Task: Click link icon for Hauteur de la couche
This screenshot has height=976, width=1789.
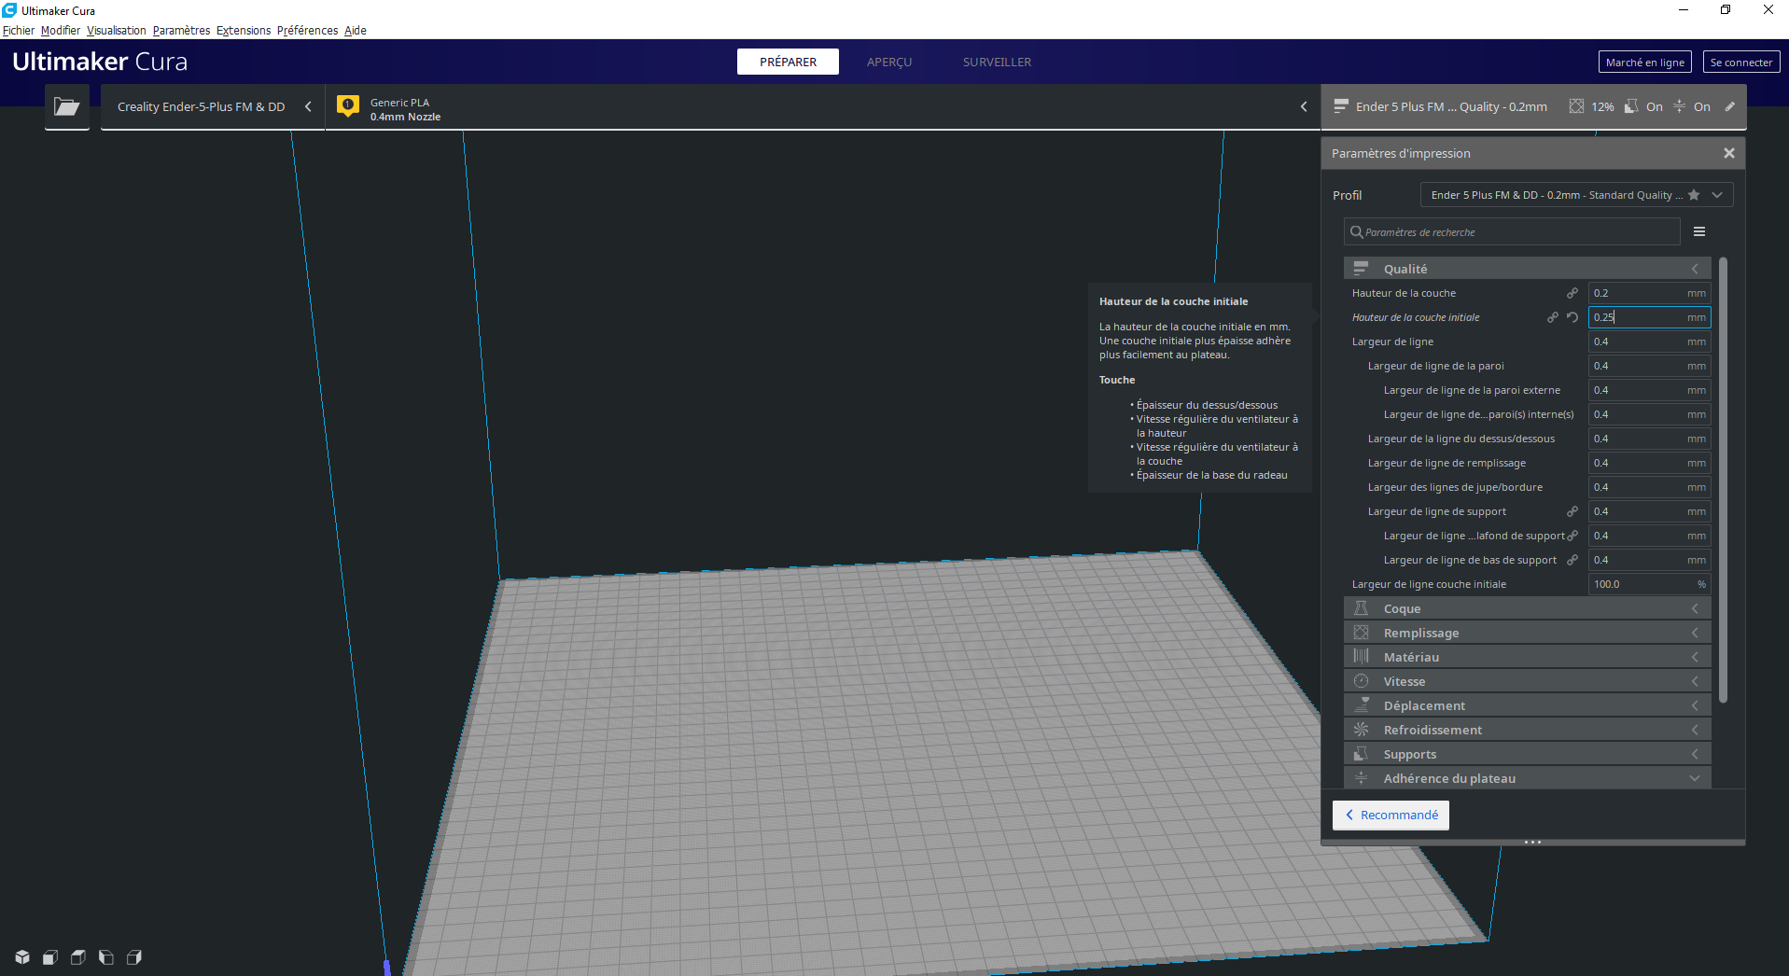Action: (x=1572, y=293)
